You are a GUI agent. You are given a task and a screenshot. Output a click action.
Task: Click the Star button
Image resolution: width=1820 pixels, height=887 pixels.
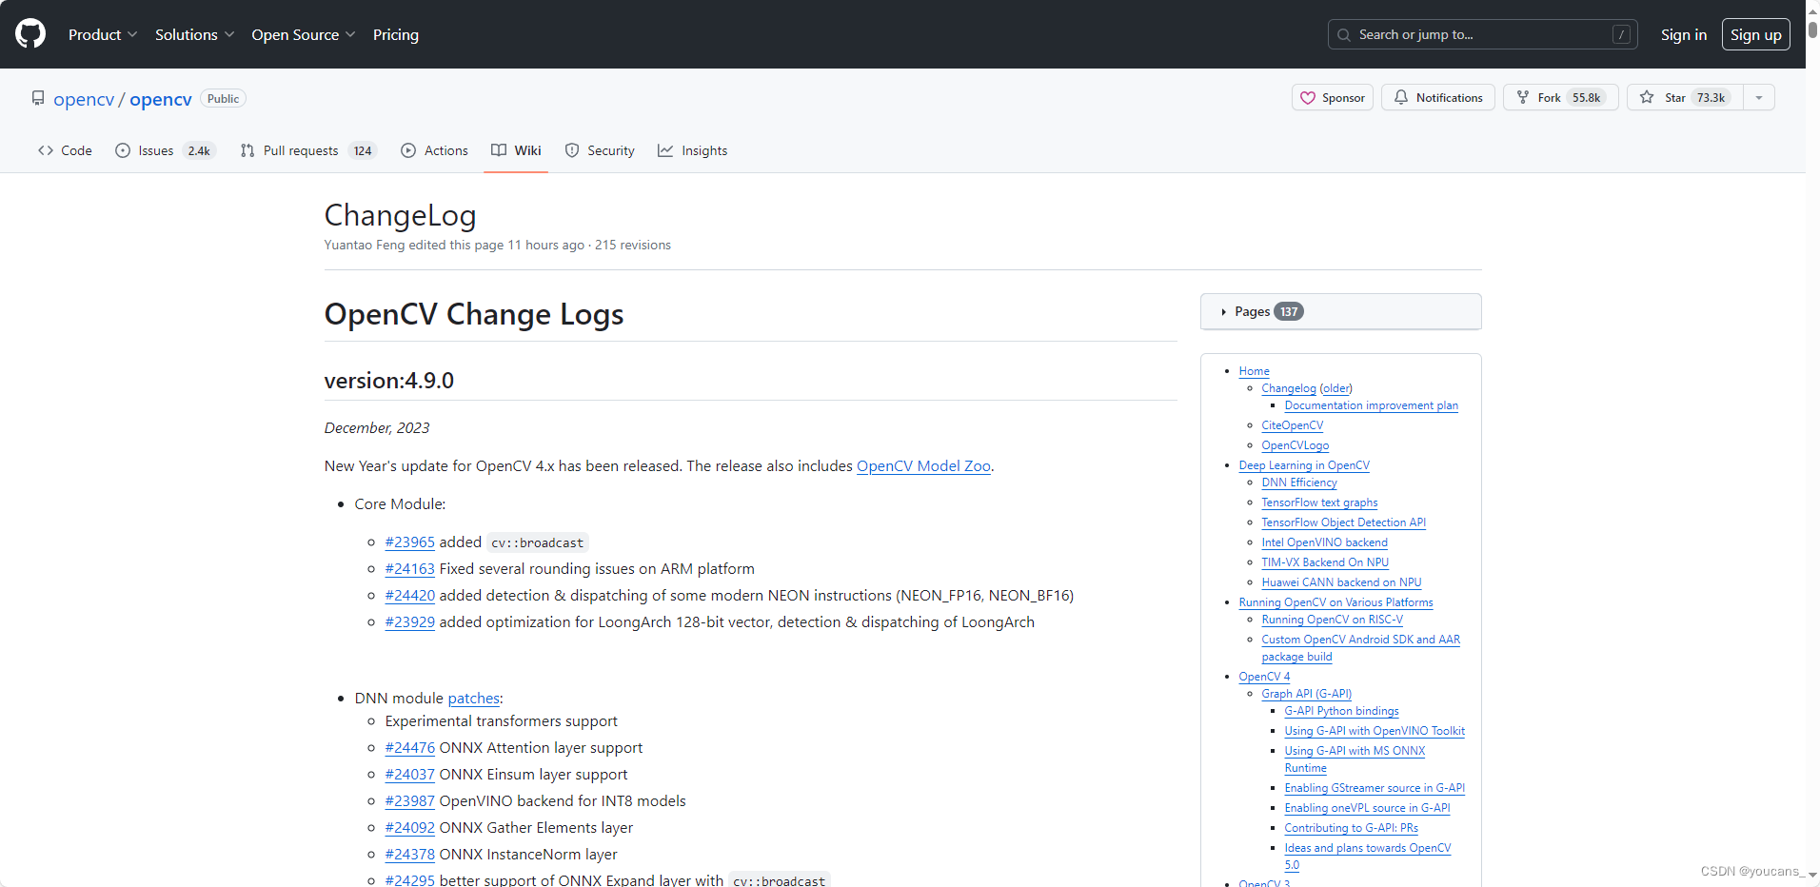(x=1685, y=97)
